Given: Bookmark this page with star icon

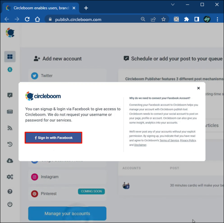Looking at the screenshot, I should coord(163,19).
